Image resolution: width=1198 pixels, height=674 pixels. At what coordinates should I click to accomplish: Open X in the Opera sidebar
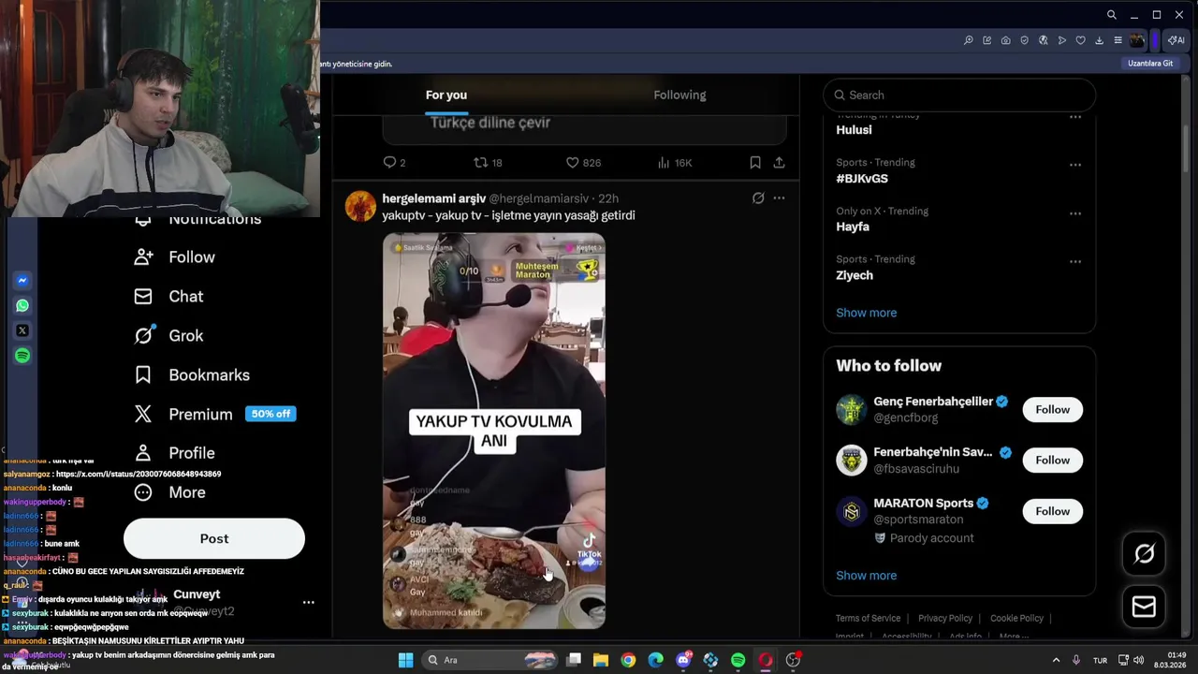pos(22,330)
